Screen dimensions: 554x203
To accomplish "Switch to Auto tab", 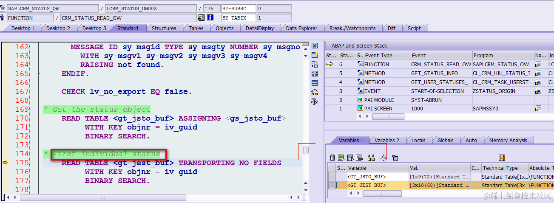I will [x=471, y=140].
